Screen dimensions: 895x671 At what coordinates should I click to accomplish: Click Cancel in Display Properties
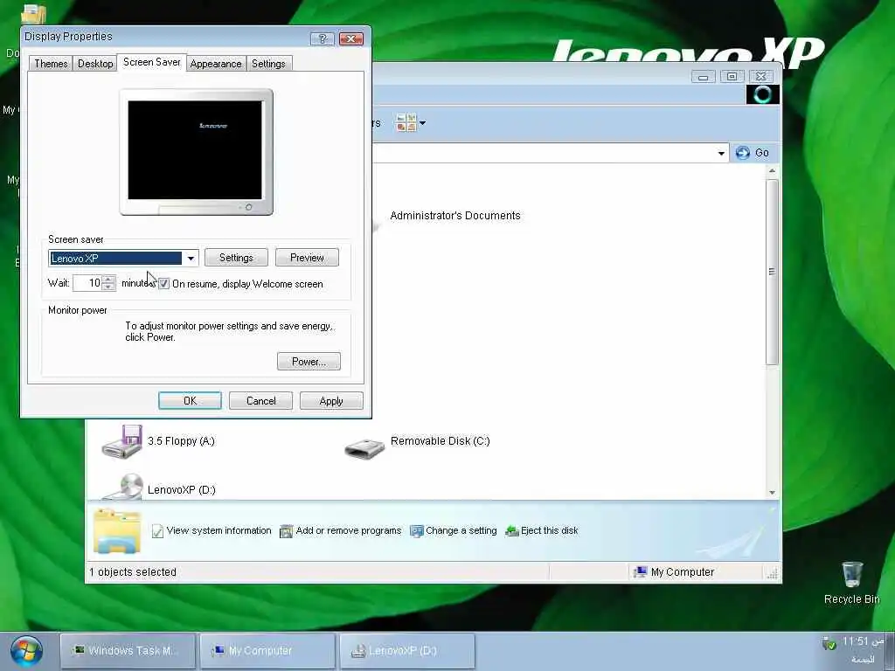(260, 400)
